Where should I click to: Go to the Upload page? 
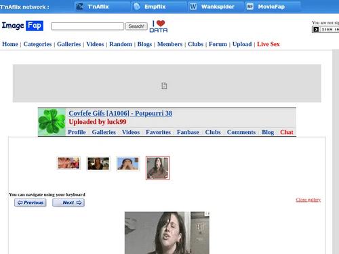242,44
